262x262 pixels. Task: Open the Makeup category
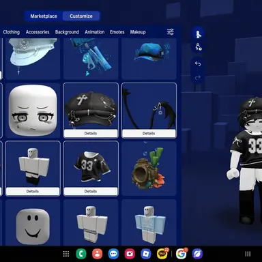(138, 32)
